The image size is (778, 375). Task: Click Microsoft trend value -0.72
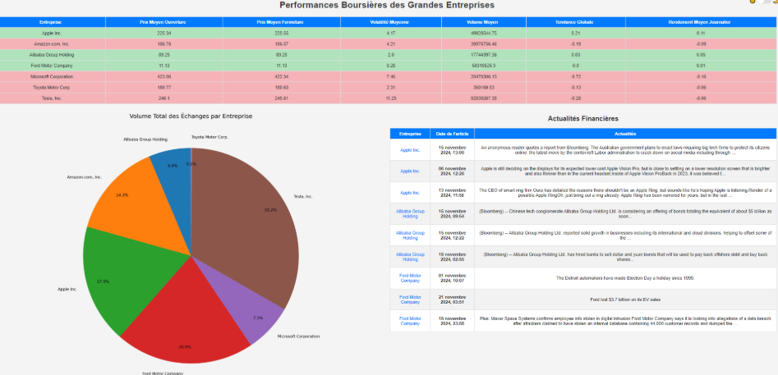pyautogui.click(x=576, y=77)
